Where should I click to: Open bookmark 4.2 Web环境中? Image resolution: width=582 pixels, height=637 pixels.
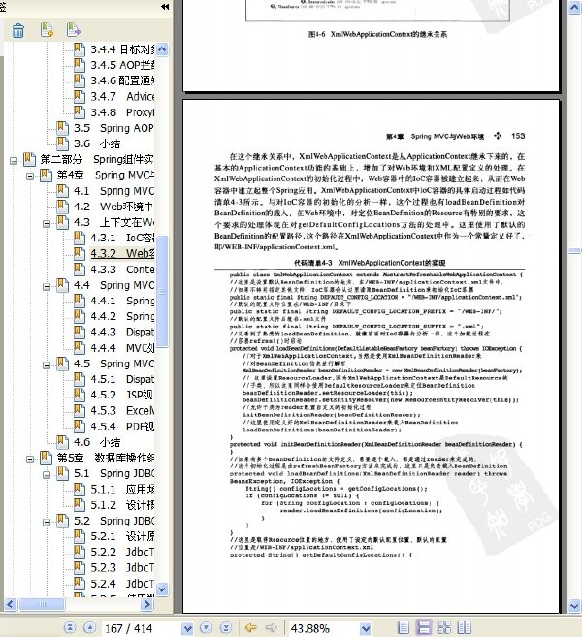113,207
